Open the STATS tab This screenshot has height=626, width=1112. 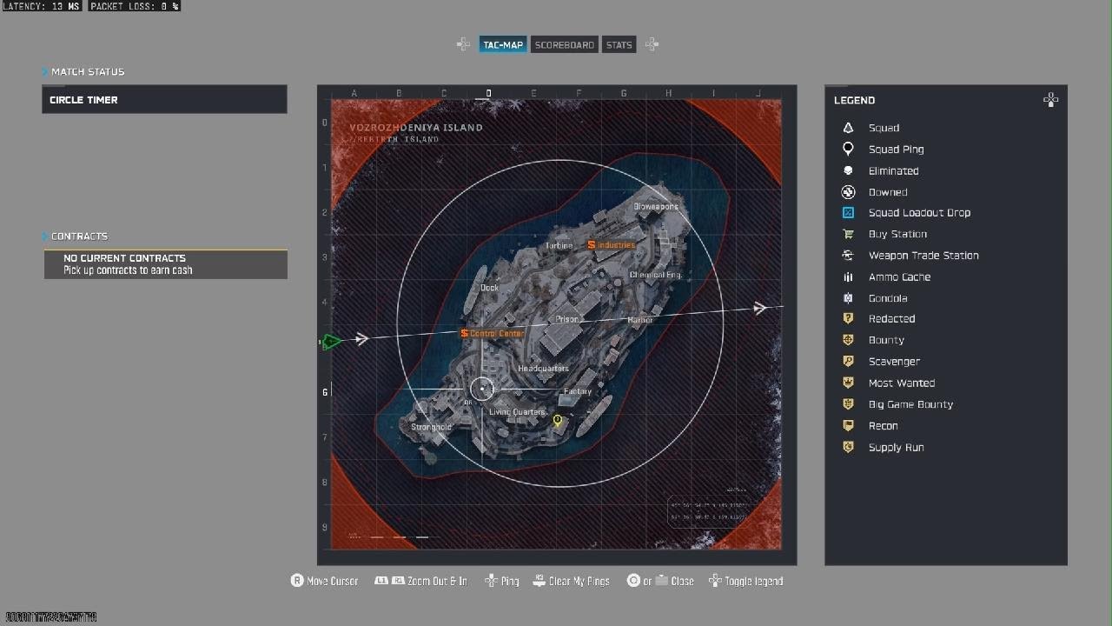pos(619,44)
